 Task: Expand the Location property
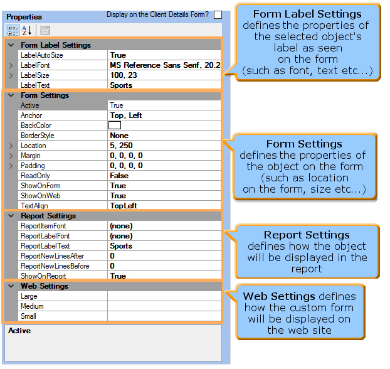pyautogui.click(x=10, y=146)
